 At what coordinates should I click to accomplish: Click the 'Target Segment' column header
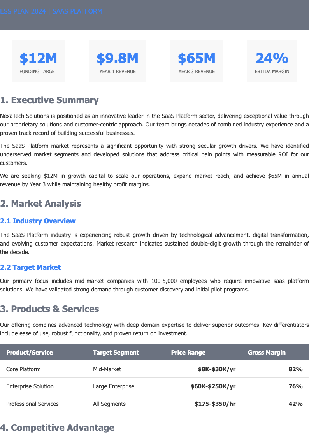coord(116,353)
